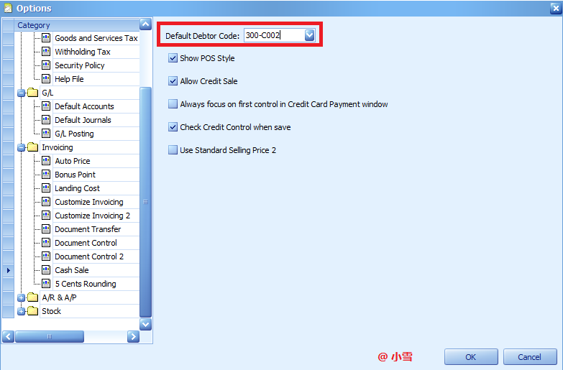Click the Security Policy item icon

pos(46,65)
